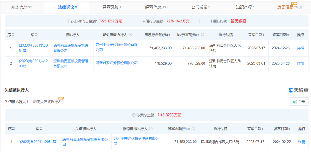Sort upper table by 立案日期
The height and width of the screenshot is (152, 311).
coord(263,35)
